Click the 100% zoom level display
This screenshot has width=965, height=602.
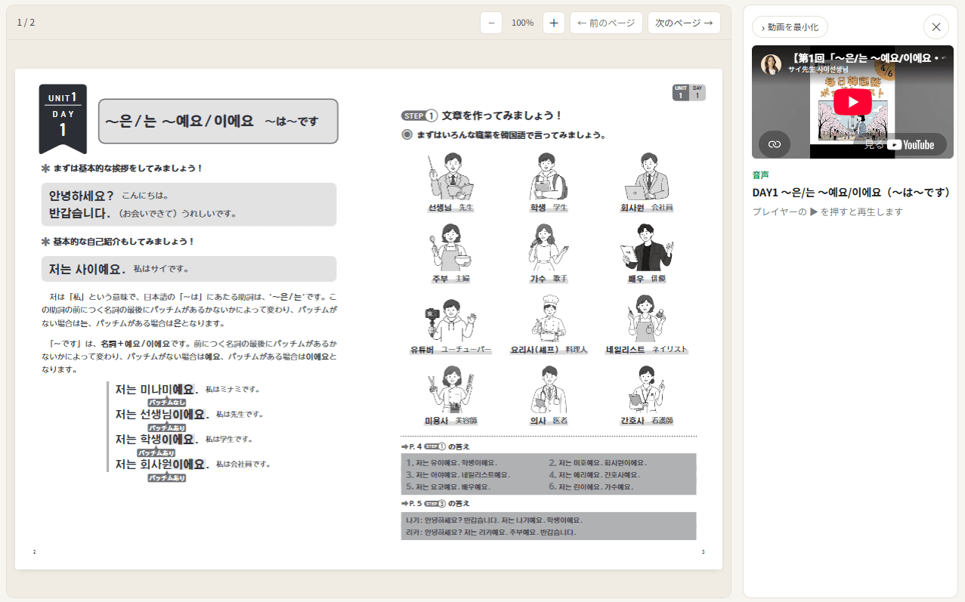[522, 23]
